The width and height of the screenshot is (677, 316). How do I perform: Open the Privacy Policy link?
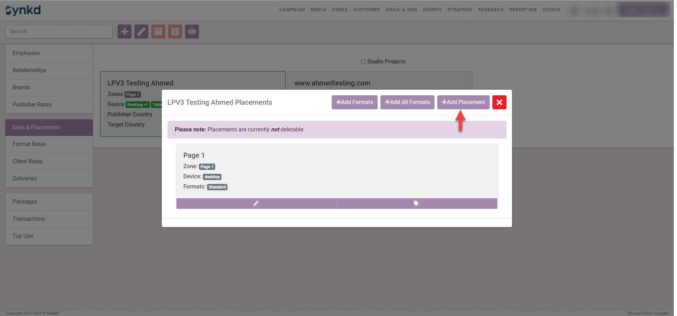[639, 313]
